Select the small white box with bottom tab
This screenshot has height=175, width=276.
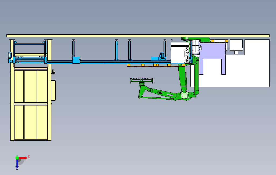point(236,46)
